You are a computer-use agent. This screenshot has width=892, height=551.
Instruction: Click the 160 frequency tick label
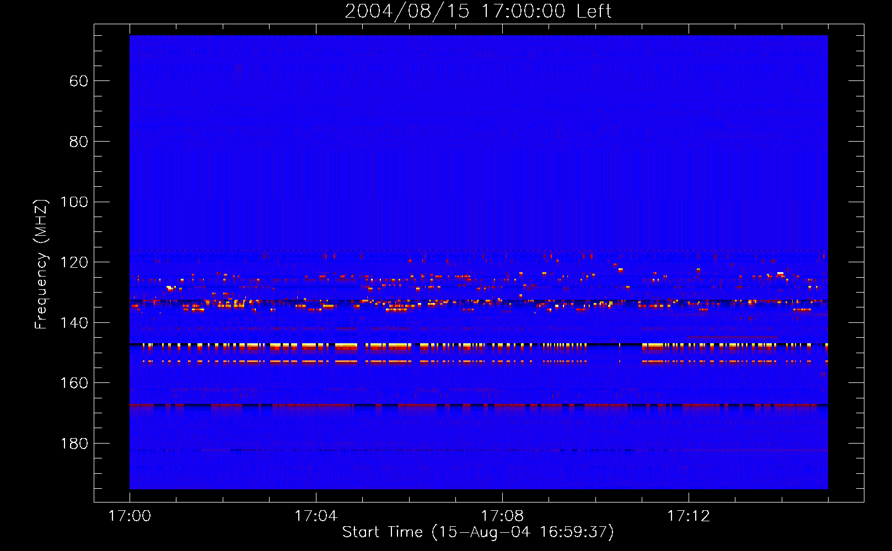click(x=74, y=383)
